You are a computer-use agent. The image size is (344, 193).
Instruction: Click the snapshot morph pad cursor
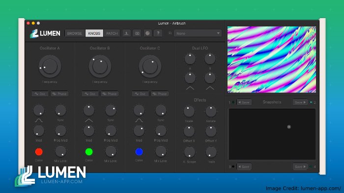click(289, 127)
